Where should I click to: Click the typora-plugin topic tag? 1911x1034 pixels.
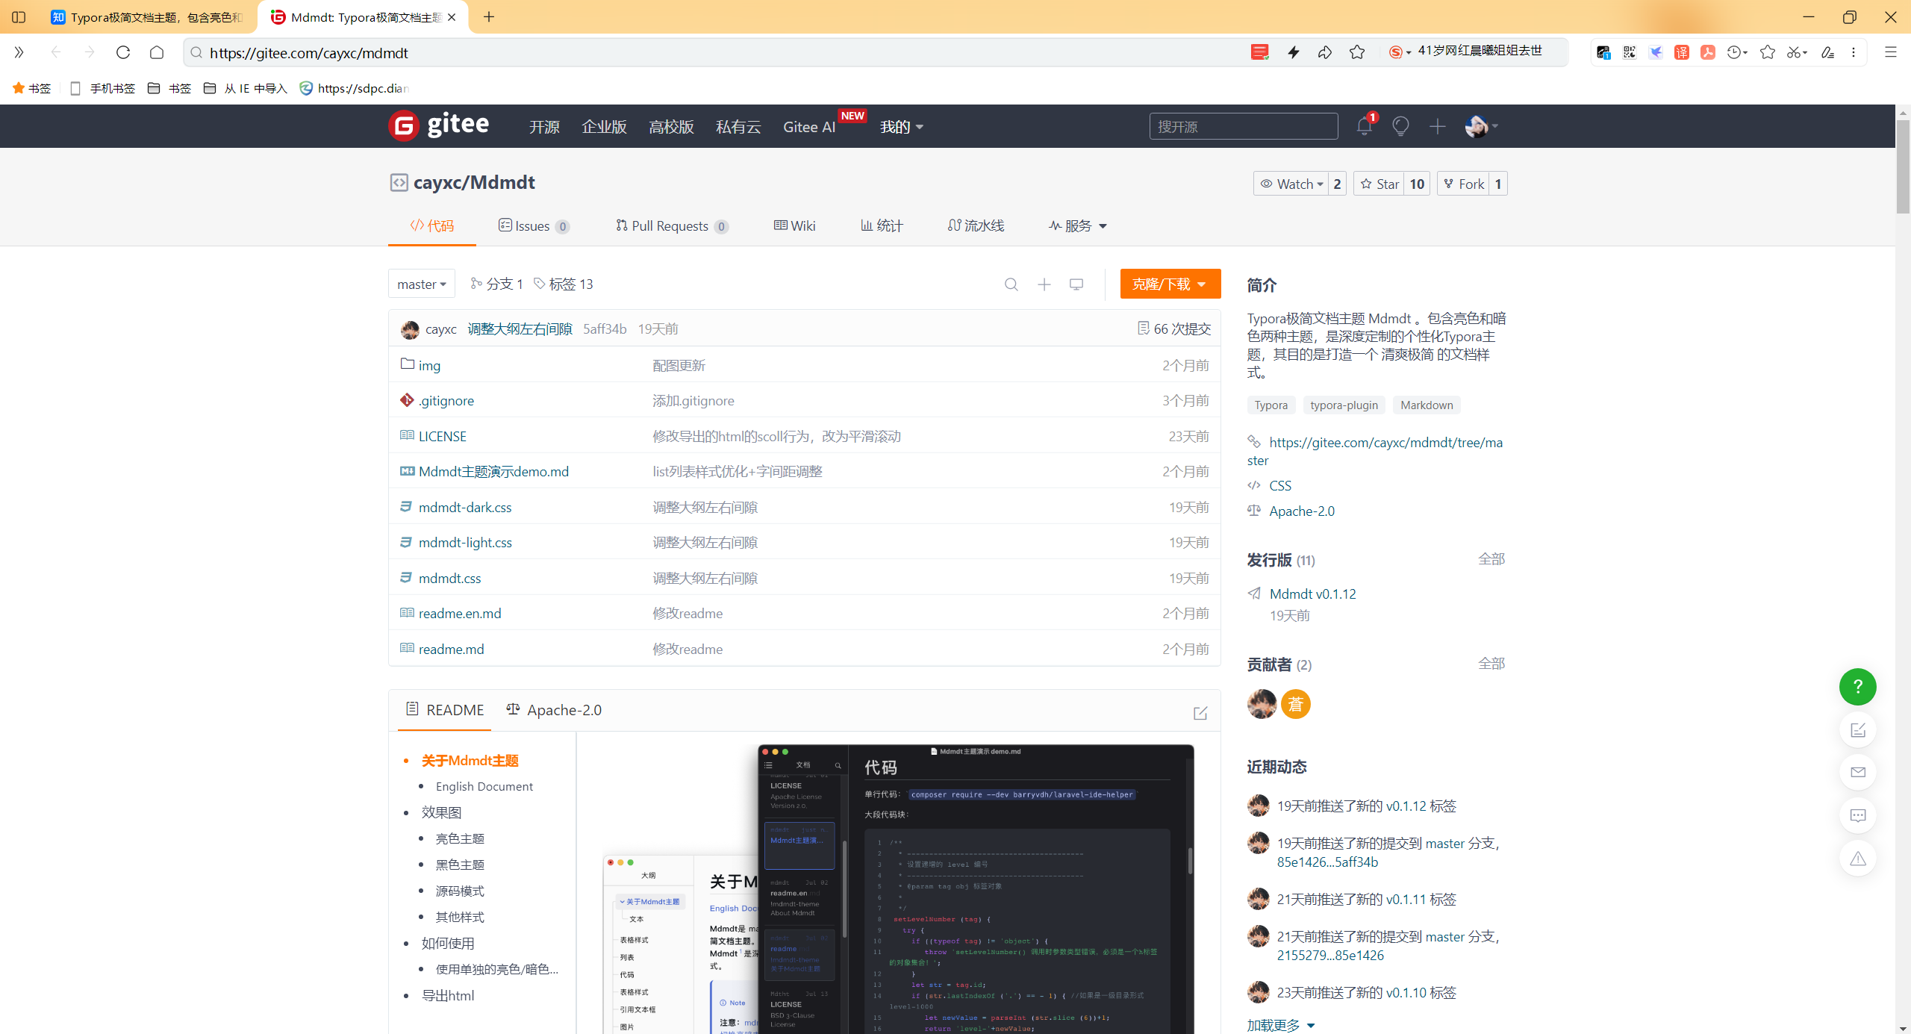click(1344, 405)
